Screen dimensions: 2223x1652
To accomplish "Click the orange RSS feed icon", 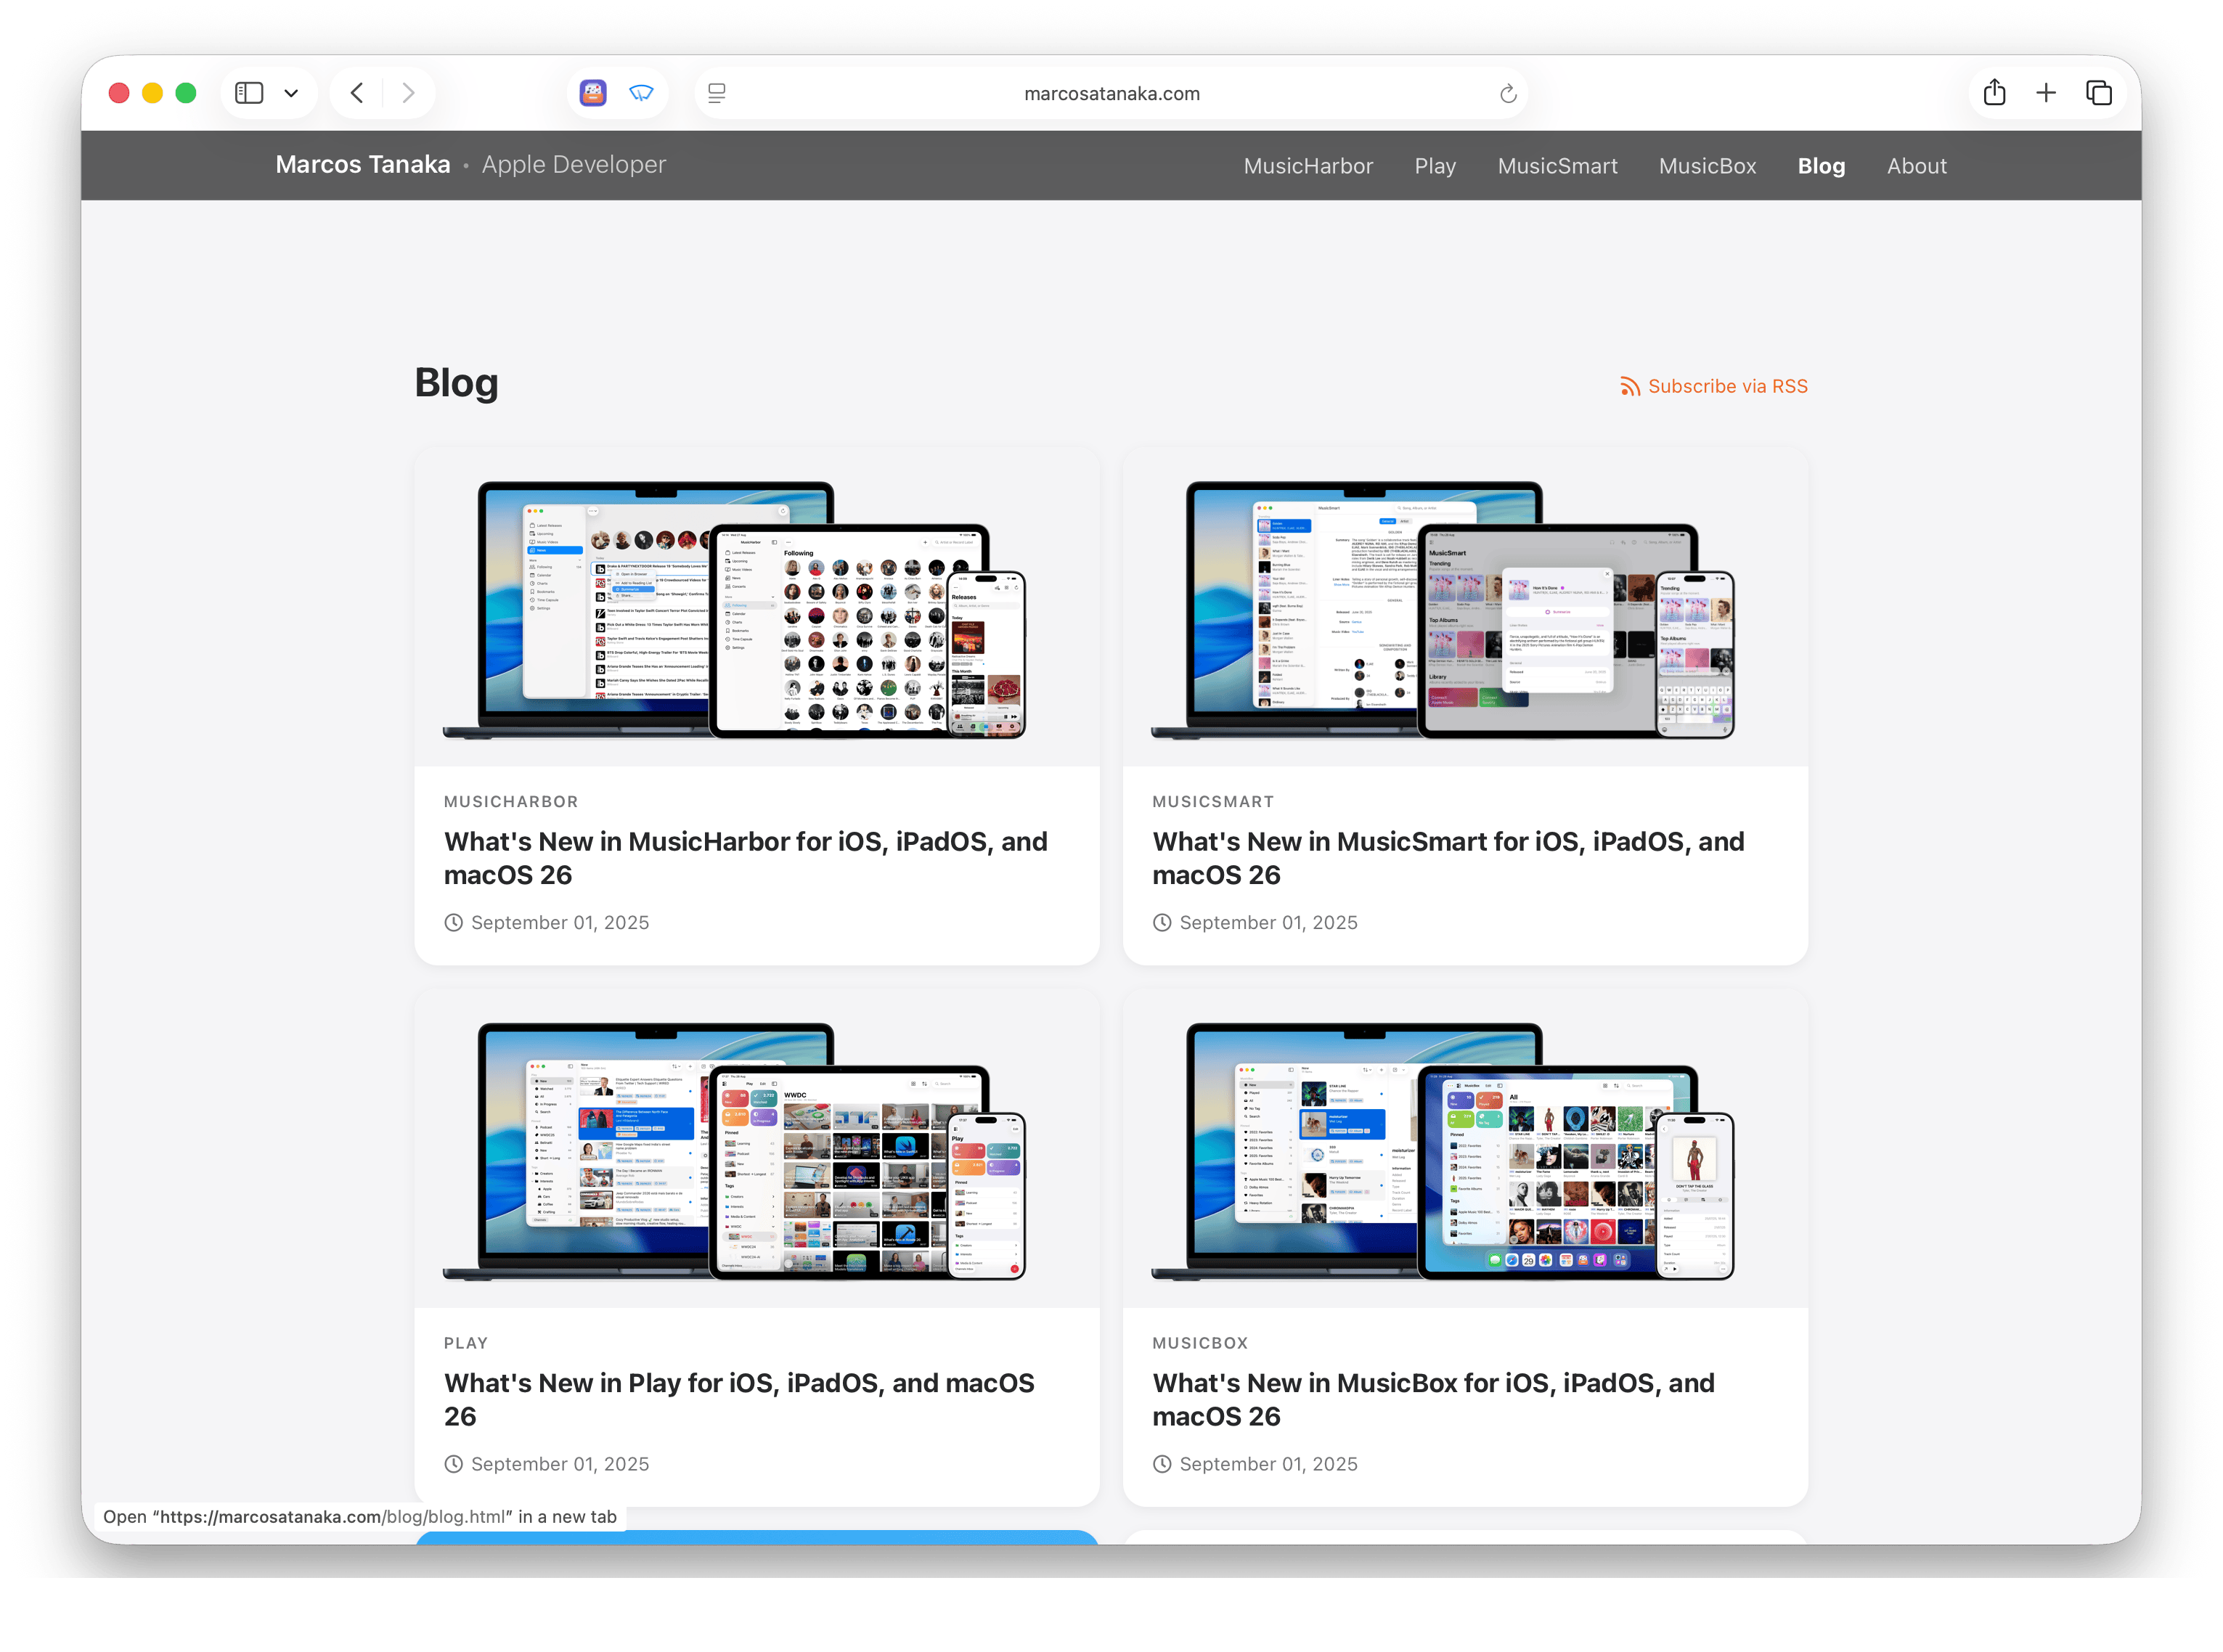I will pyautogui.click(x=1630, y=387).
